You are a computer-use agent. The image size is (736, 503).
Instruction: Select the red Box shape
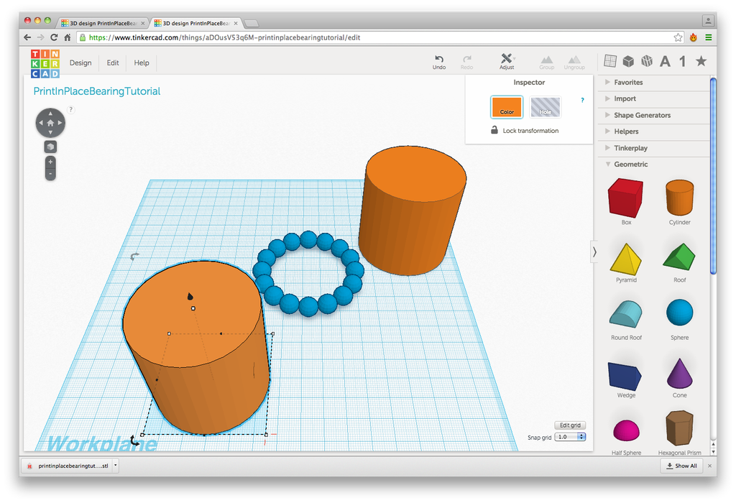[x=625, y=198]
